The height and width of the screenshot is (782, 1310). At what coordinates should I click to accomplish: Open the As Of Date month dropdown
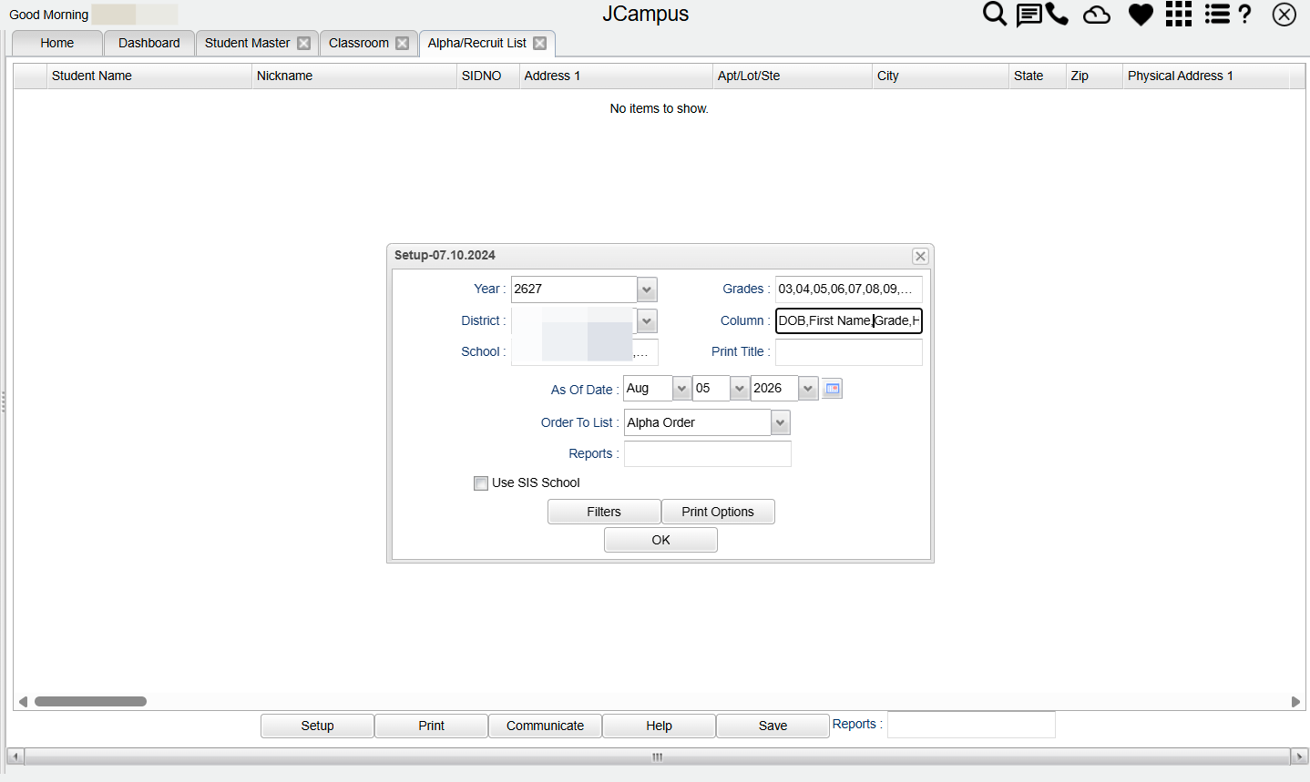coord(681,389)
